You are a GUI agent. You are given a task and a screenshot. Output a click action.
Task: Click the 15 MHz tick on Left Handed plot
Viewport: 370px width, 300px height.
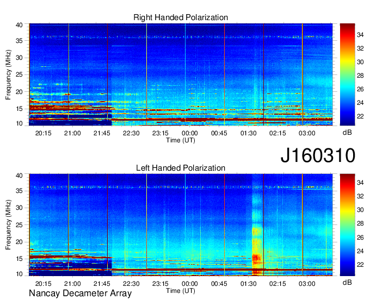coord(19,259)
